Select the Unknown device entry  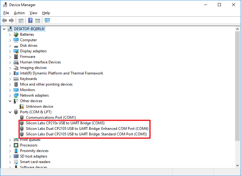click(39, 106)
